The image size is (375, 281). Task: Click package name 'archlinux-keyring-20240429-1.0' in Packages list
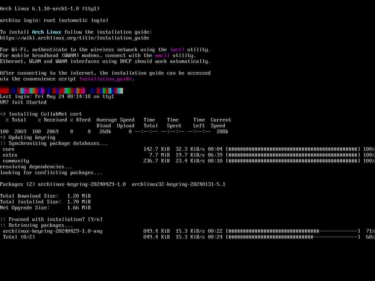82,184
